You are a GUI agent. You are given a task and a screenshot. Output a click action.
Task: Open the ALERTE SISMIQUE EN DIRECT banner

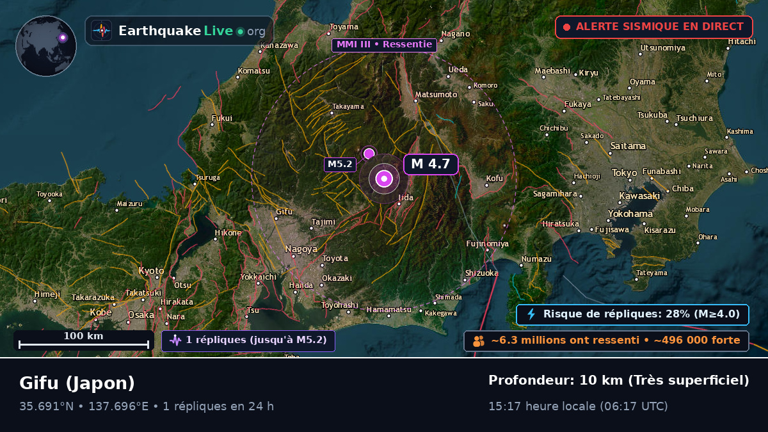point(653,27)
